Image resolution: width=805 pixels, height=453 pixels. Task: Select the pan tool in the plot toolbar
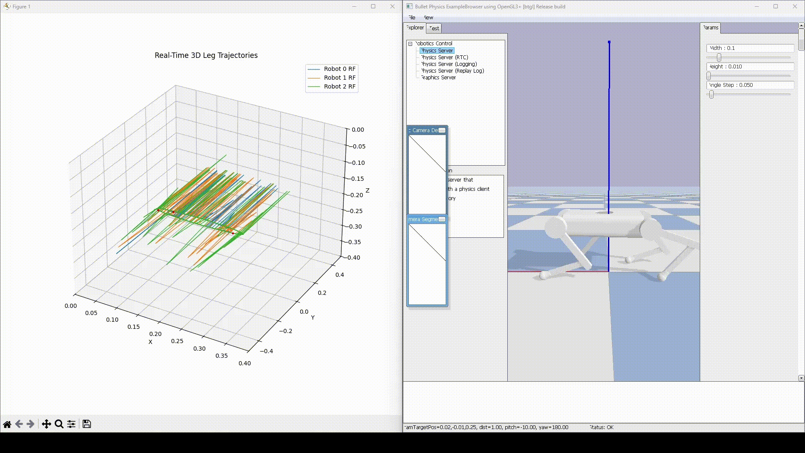click(46, 424)
